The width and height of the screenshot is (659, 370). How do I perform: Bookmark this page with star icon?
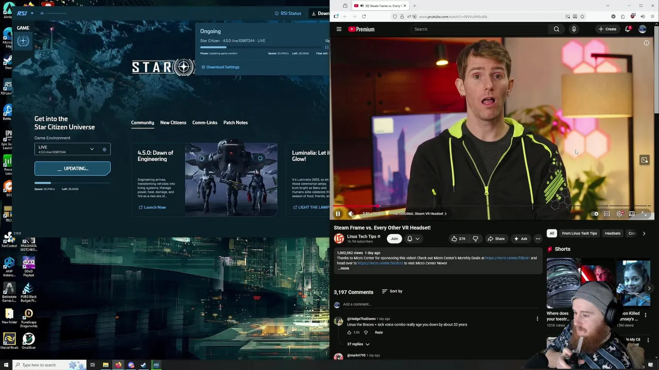tap(582, 16)
